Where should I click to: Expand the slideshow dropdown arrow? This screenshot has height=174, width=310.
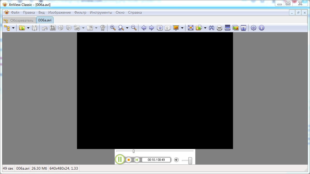182,28
